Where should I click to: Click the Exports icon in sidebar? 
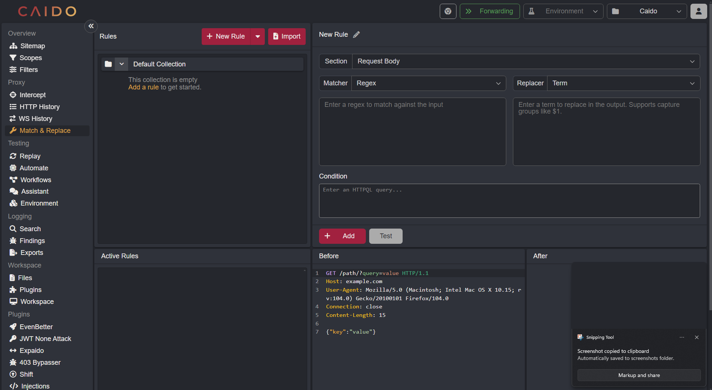pyautogui.click(x=13, y=253)
